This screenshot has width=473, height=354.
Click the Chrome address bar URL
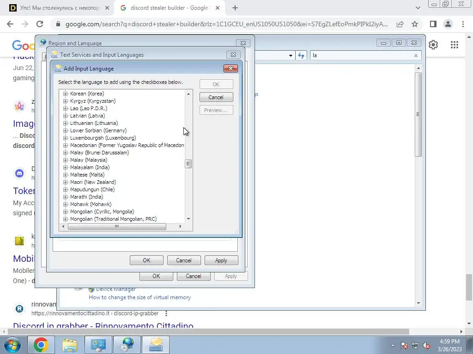point(226,24)
